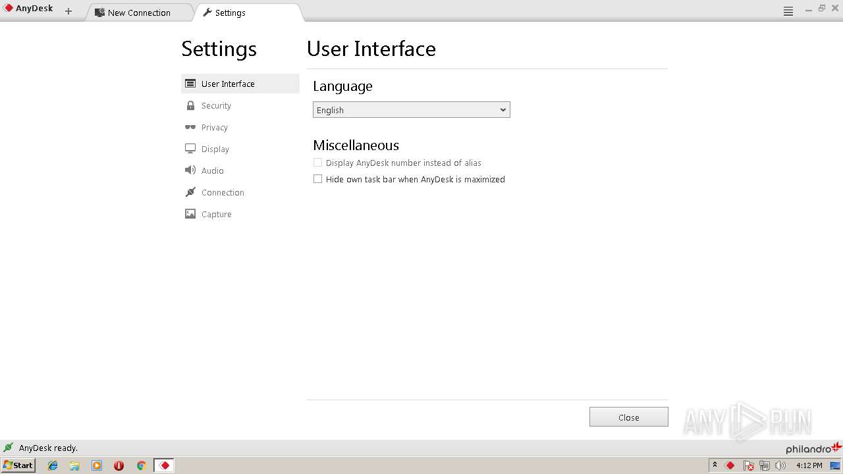Image resolution: width=843 pixels, height=474 pixels.
Task: Click the speaker icon beside Audio
Action: pyautogui.click(x=190, y=171)
